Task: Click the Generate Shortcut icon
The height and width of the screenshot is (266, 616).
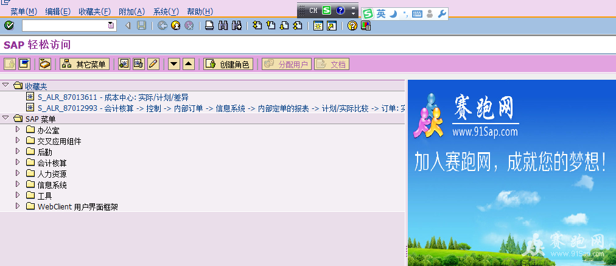Action: tap(332, 26)
